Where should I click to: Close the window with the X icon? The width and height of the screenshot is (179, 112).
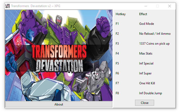click(170, 6)
